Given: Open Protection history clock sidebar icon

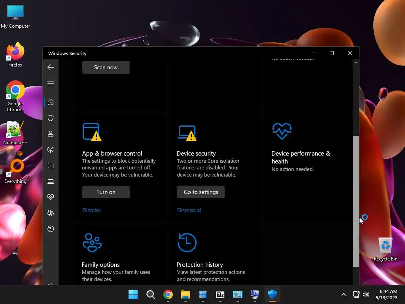Looking at the screenshot, I should click(x=51, y=229).
